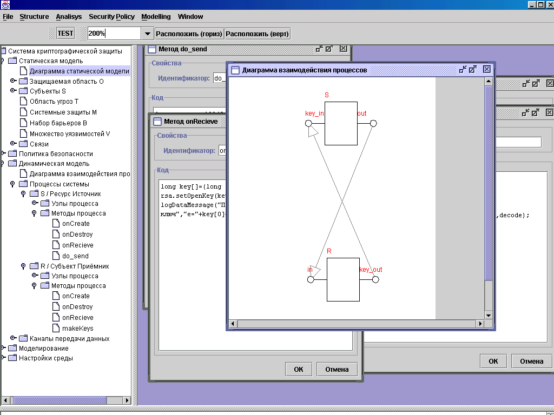Click the R process block in diagram
The width and height of the screenshot is (554, 415).
coord(343,279)
